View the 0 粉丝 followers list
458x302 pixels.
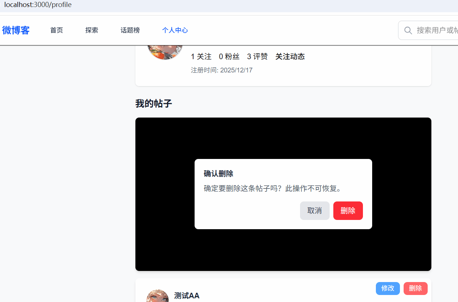[229, 57]
